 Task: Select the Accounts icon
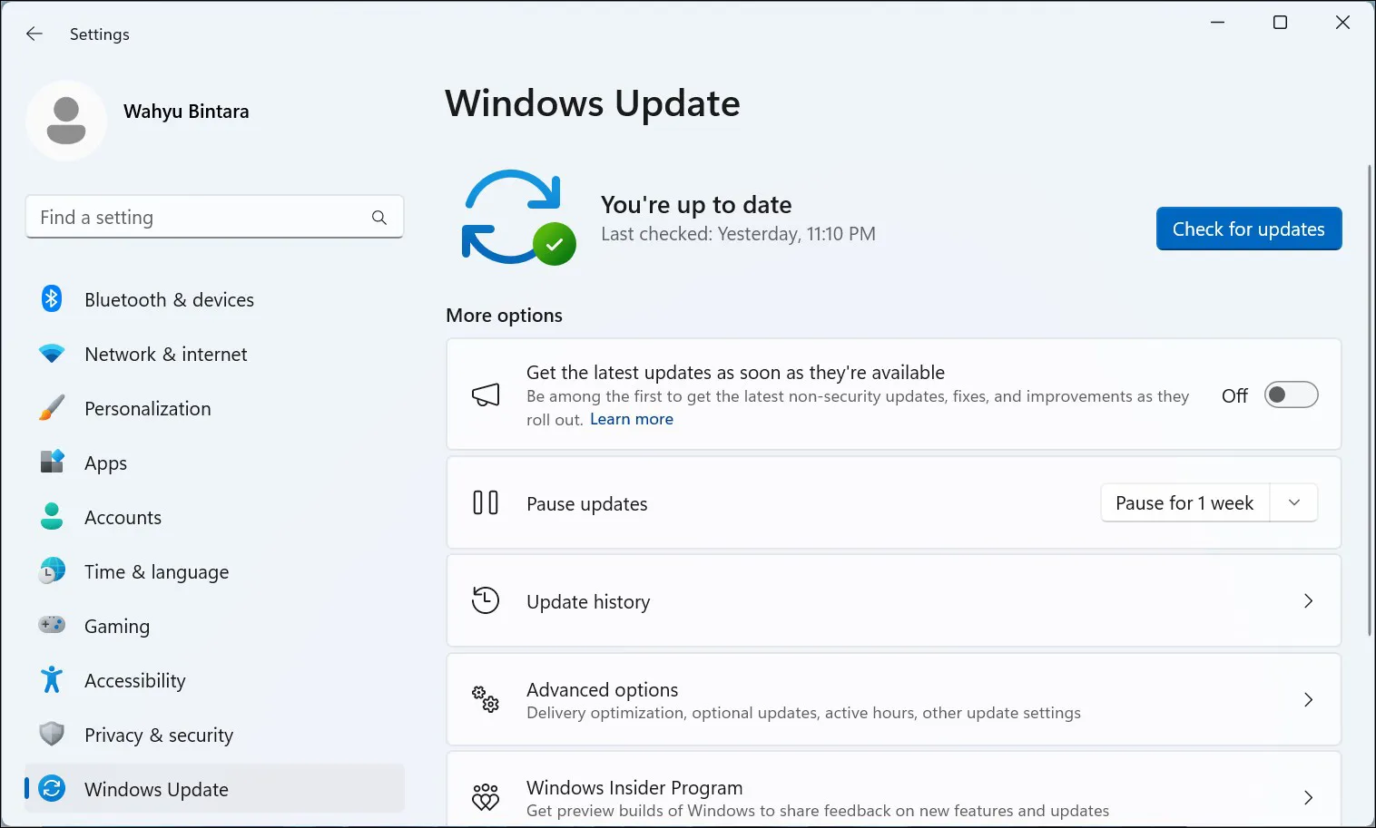[x=52, y=517]
